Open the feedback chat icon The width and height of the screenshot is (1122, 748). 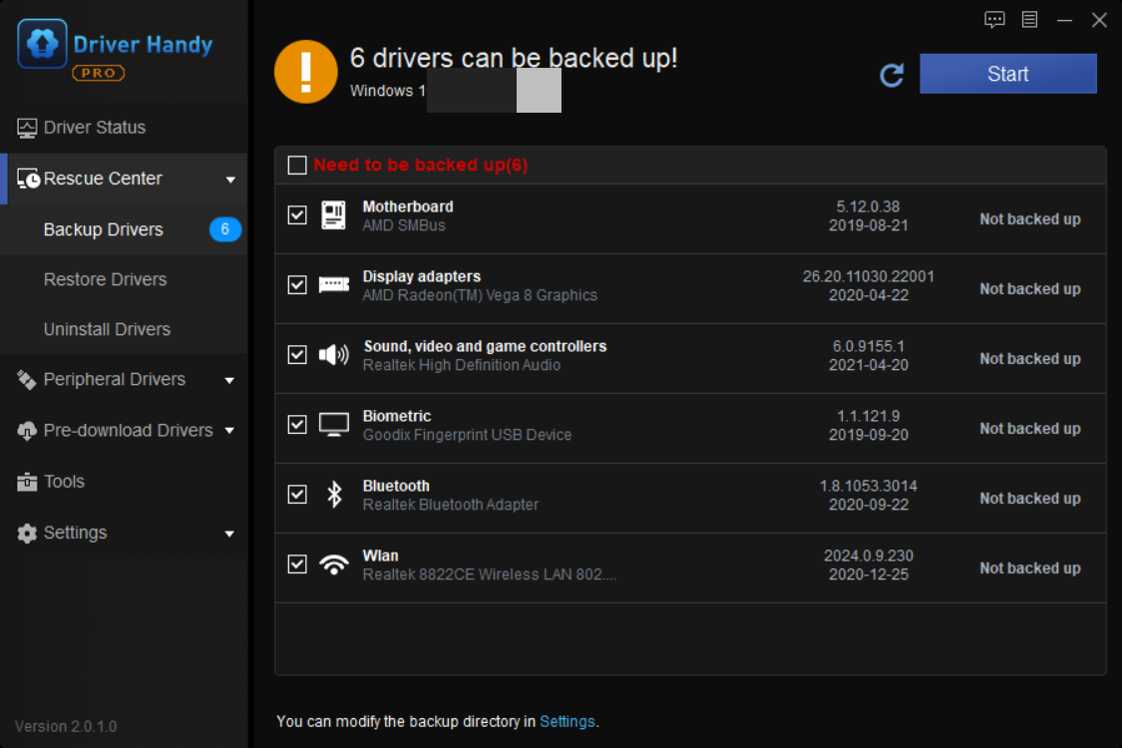pos(994,19)
